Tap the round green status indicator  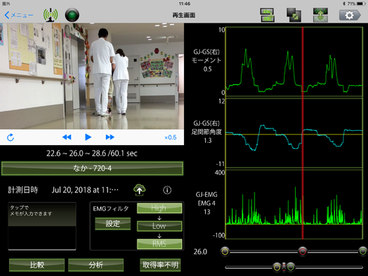(x=72, y=15)
